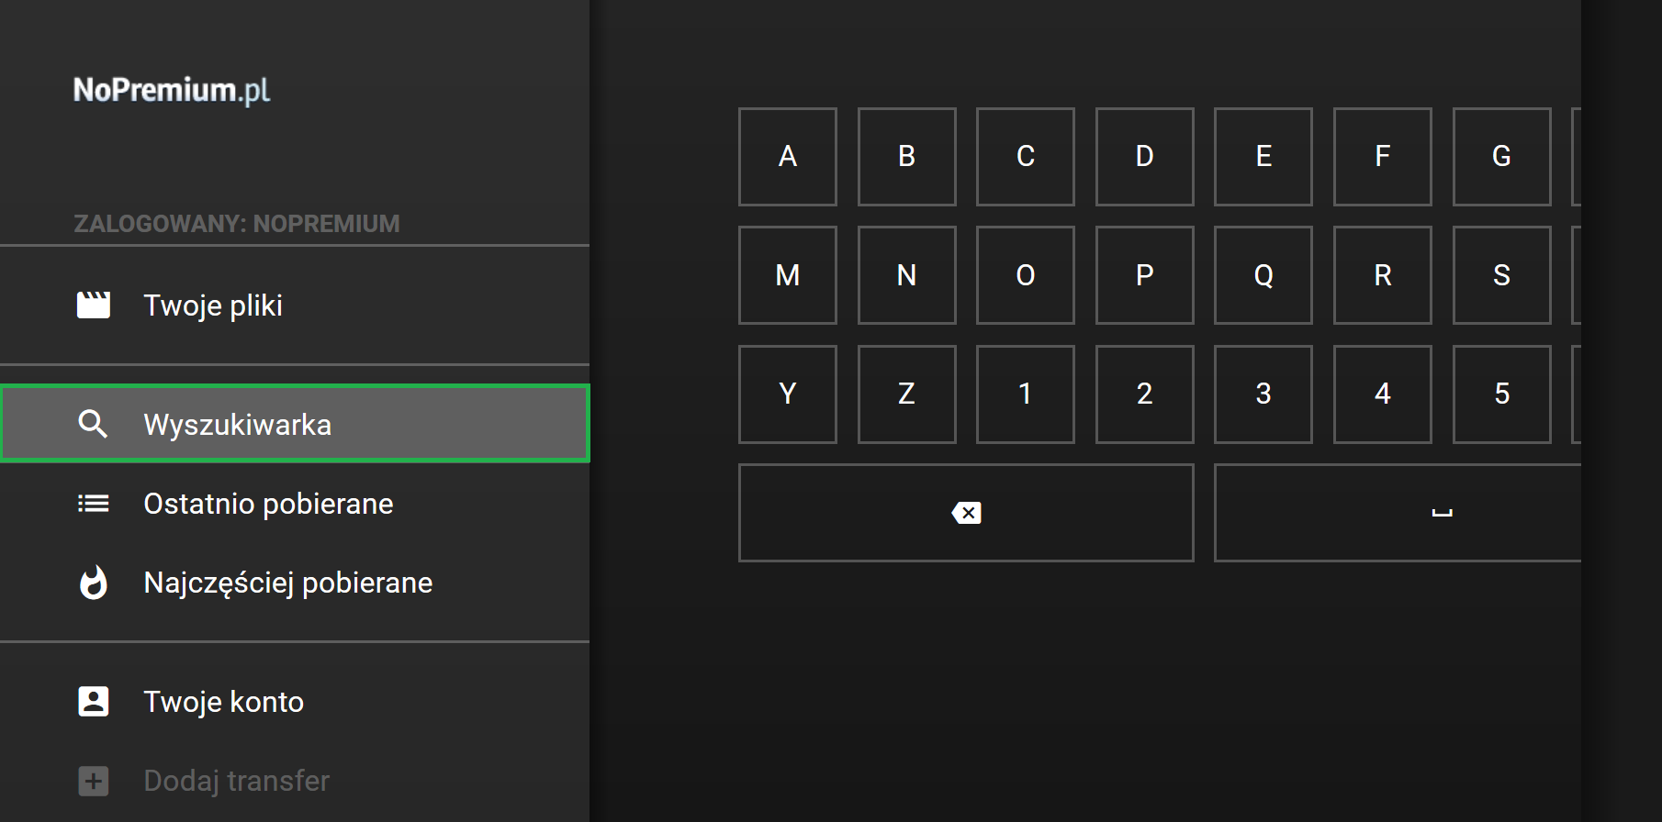Tap the space bar key symbol
The height and width of the screenshot is (822, 1662).
point(1442,513)
